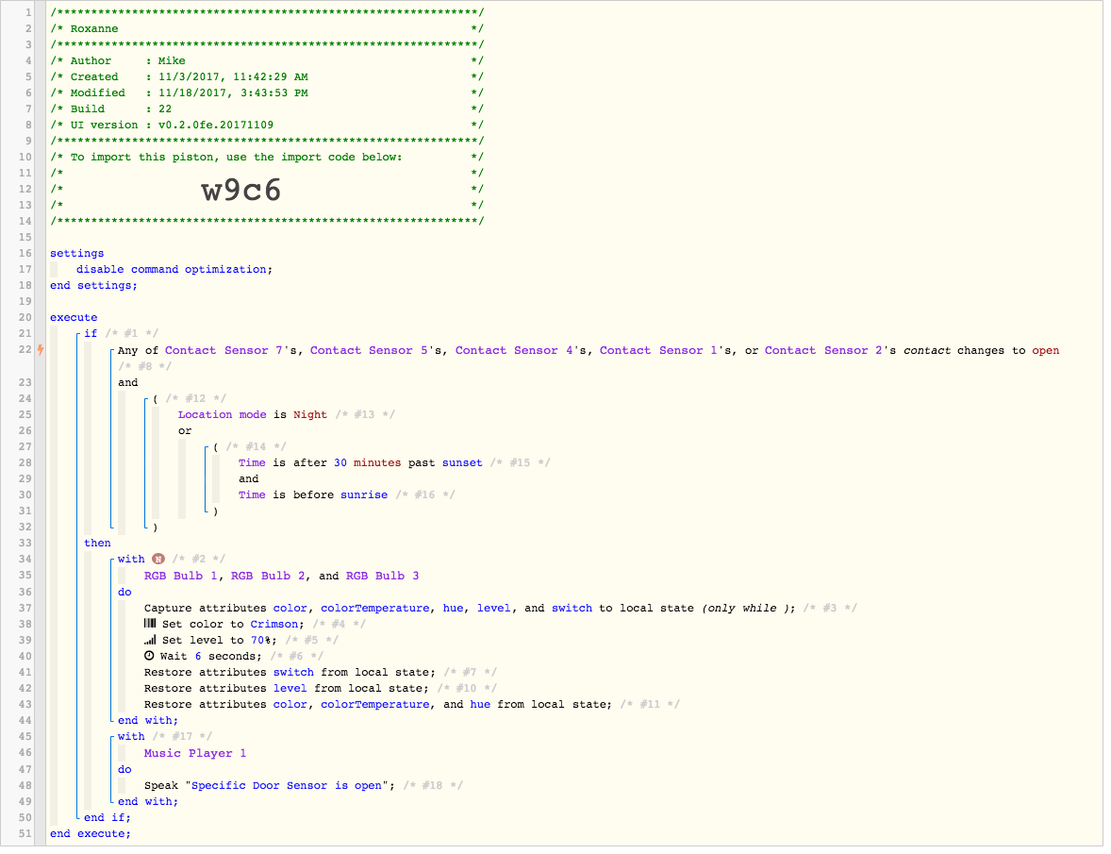Click the 'execute' keyword on line 20
The width and height of the screenshot is (1111, 854).
[74, 317]
